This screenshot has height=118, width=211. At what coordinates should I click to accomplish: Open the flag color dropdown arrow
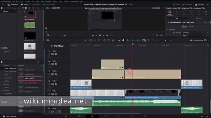[135, 40]
